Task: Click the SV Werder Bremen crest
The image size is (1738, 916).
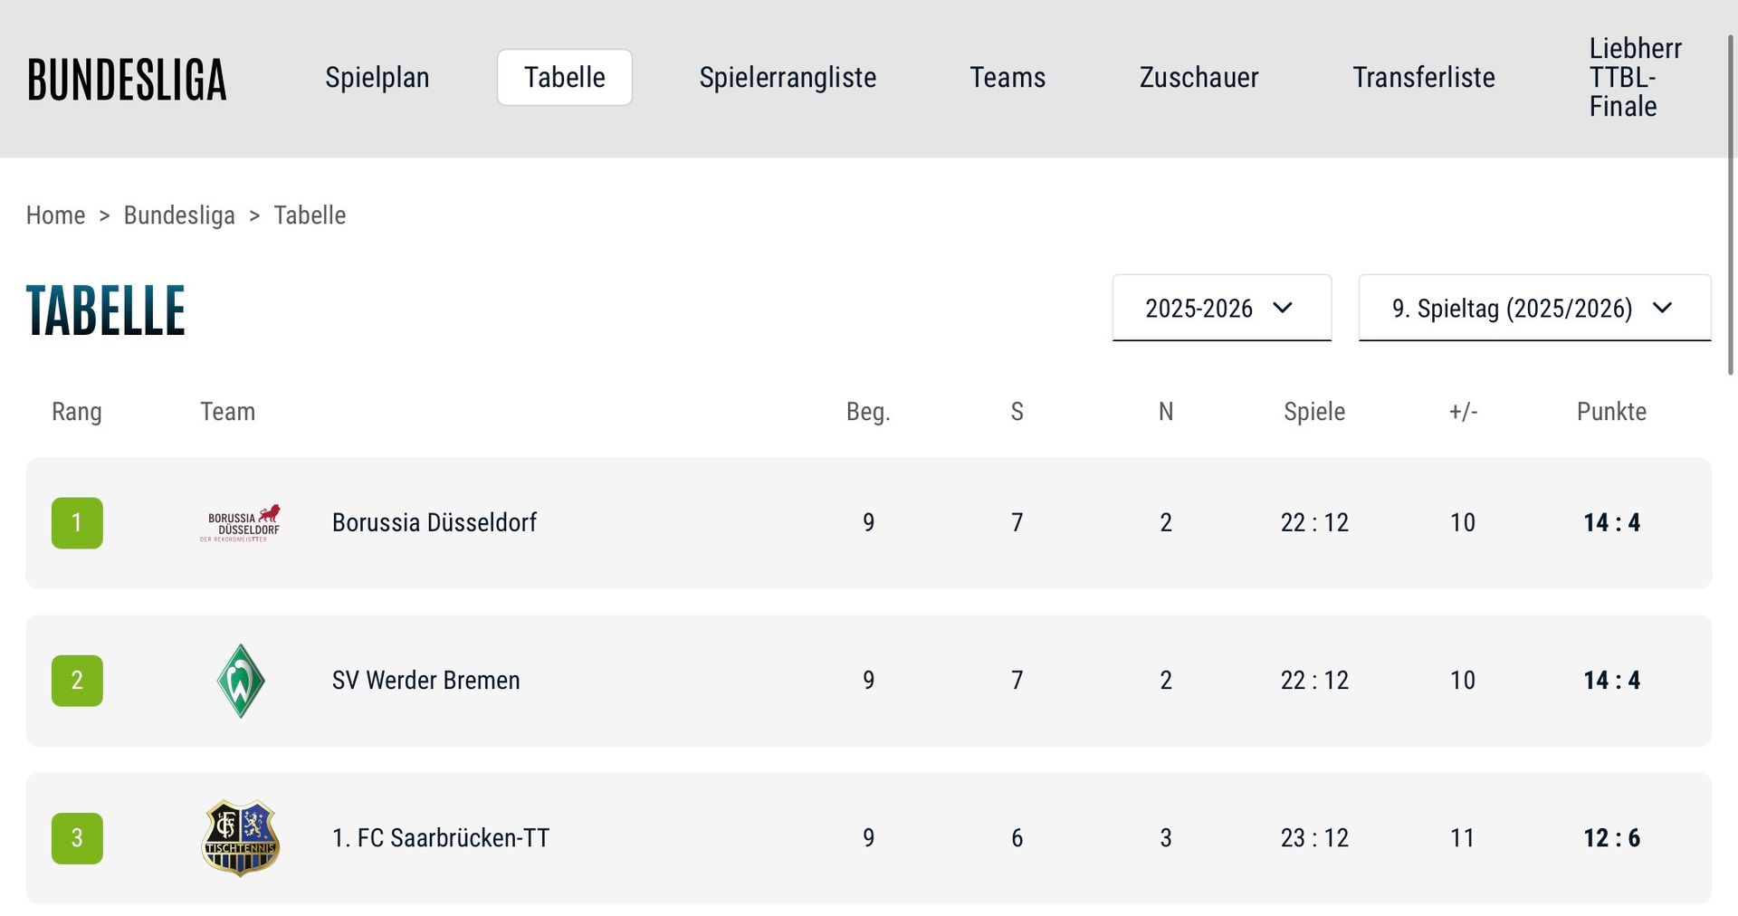Action: (241, 681)
